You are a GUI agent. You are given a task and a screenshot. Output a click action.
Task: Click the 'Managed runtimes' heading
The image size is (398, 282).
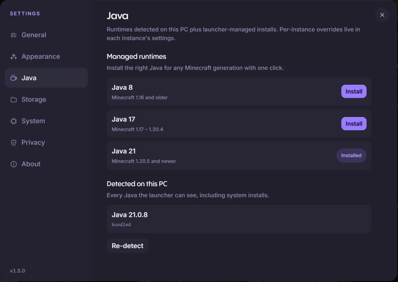point(136,56)
